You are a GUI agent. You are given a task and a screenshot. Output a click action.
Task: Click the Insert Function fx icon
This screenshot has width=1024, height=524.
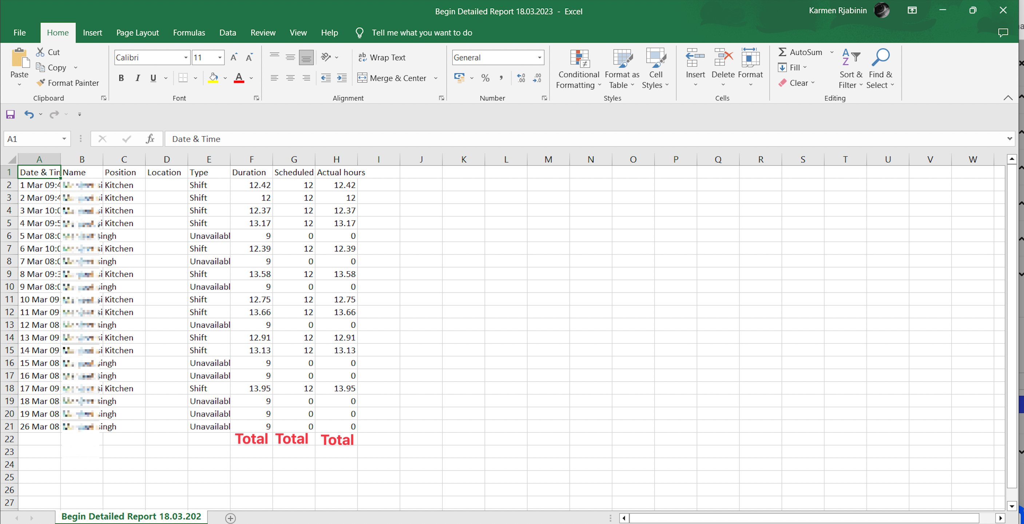point(150,139)
